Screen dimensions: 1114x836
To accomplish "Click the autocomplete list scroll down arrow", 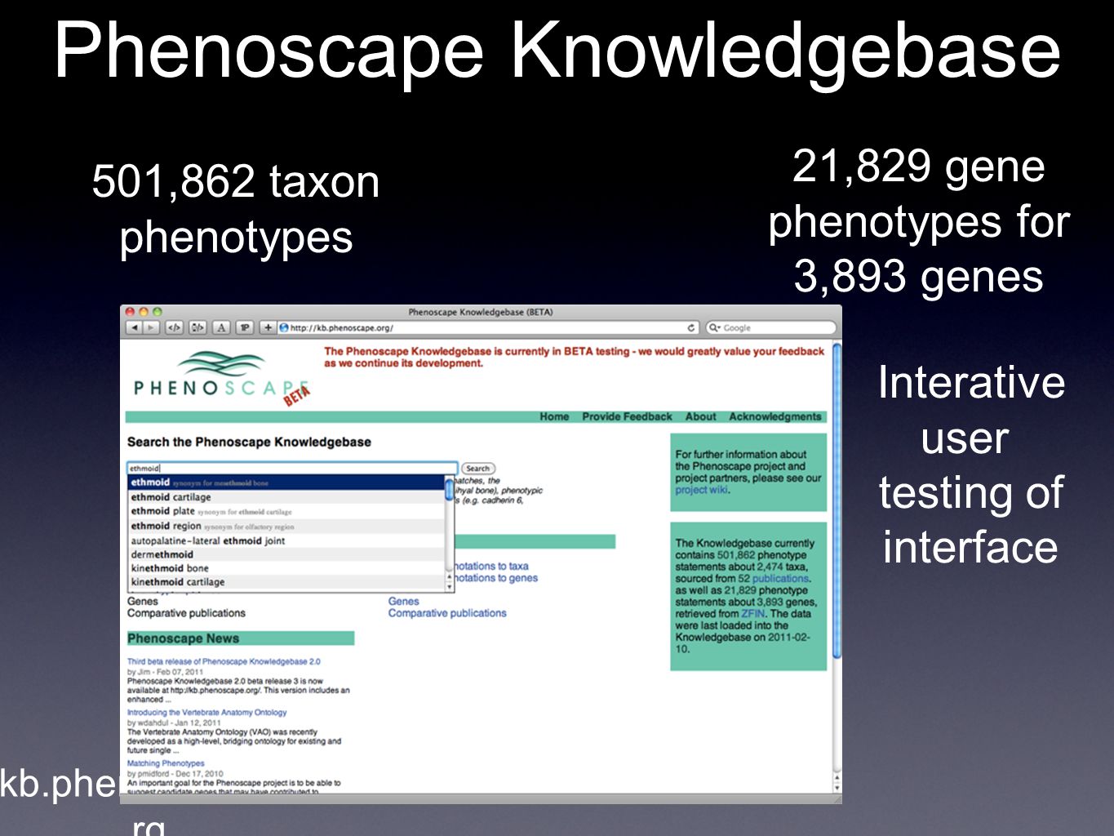I will click(449, 586).
